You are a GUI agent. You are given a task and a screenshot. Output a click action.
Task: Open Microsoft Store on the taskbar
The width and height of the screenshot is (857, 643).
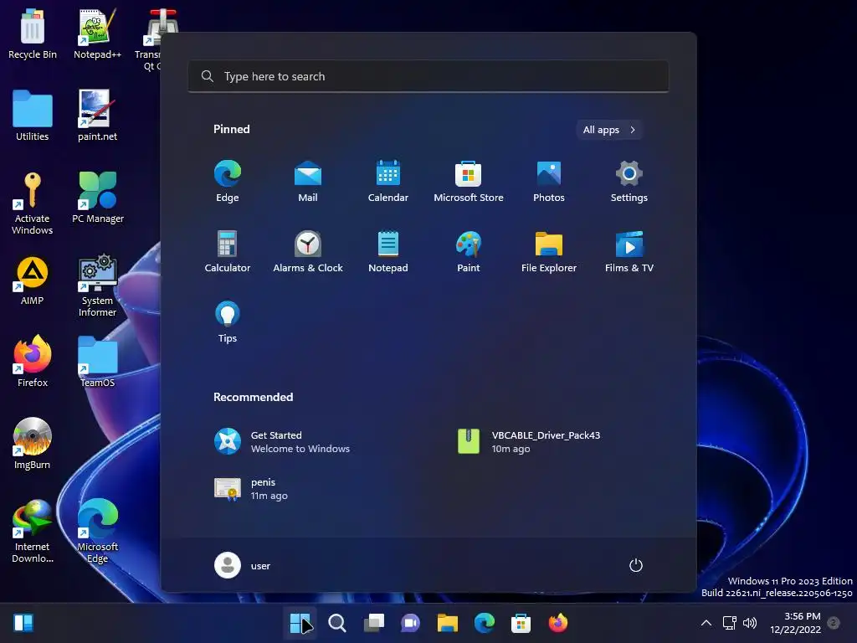(521, 623)
